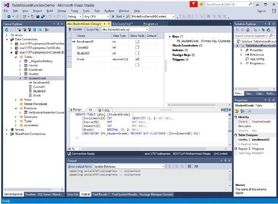The width and height of the screenshot is (278, 204).
Task: Open the Show output from dropdown
Action: 129,166
